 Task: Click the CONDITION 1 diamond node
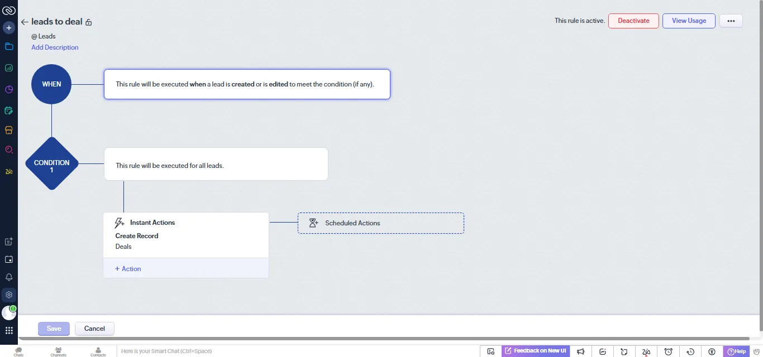click(x=51, y=163)
